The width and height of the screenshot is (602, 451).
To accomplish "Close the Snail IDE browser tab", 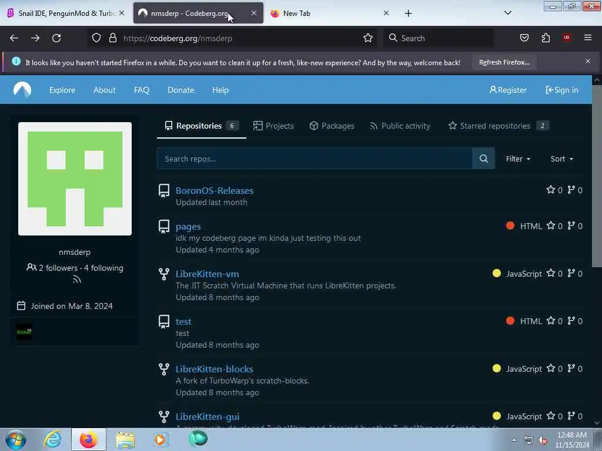I will [122, 13].
